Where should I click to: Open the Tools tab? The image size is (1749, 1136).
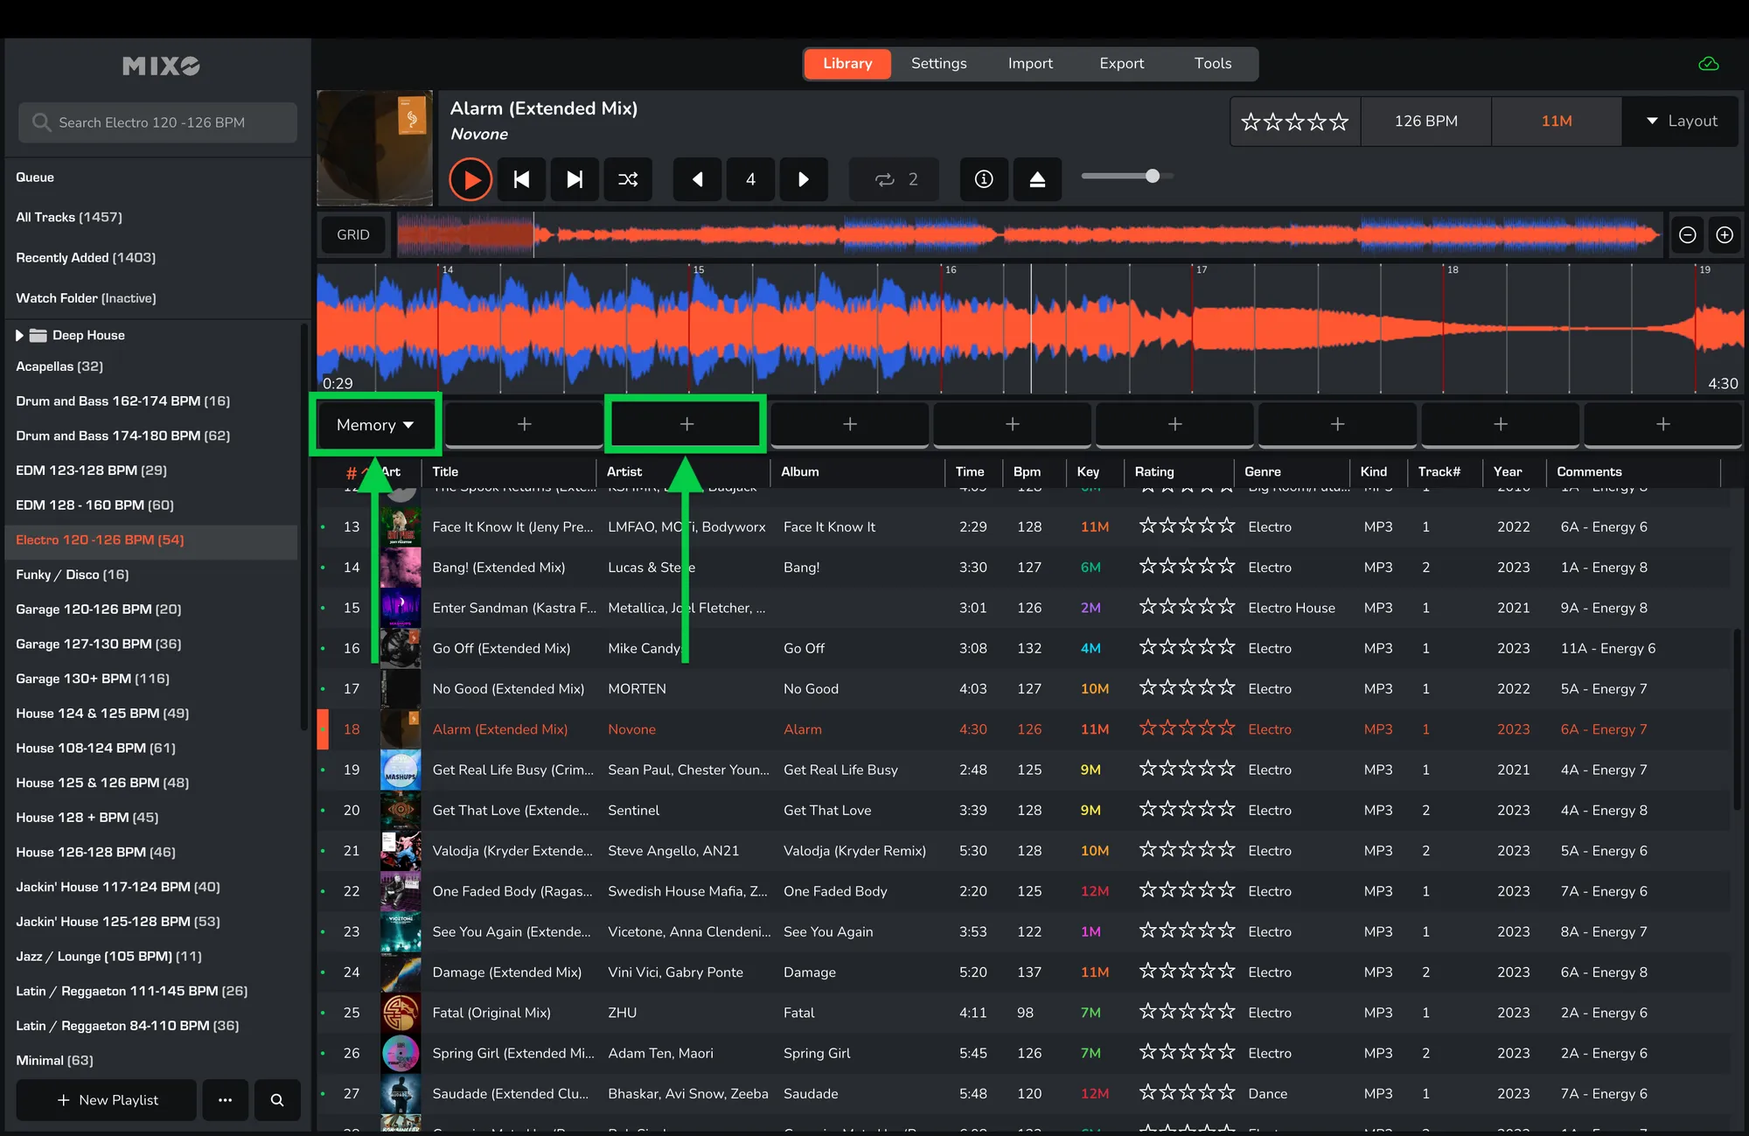(1212, 63)
